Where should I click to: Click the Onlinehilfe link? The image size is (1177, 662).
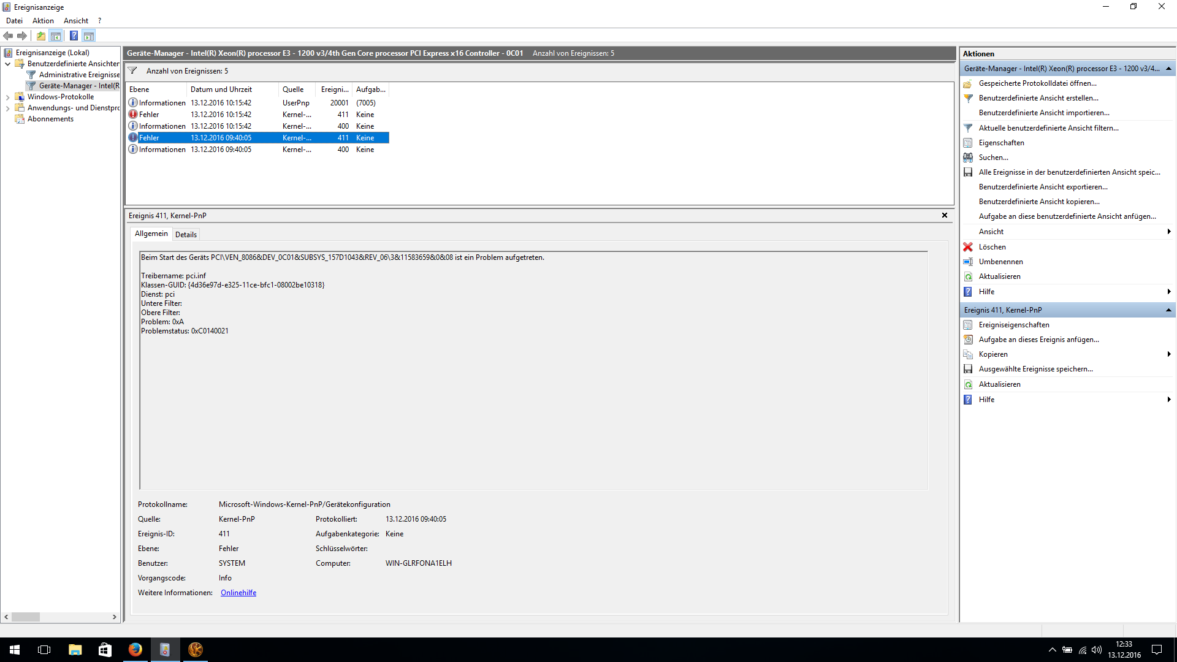click(238, 593)
